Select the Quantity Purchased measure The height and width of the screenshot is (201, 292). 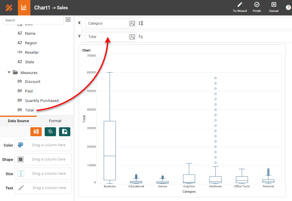42,100
